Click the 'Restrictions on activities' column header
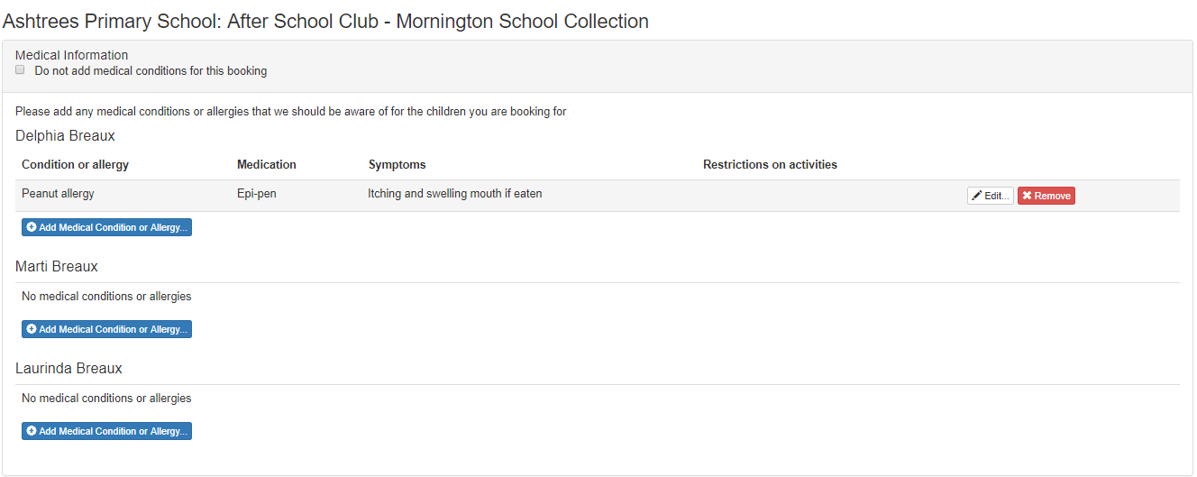 (x=770, y=165)
